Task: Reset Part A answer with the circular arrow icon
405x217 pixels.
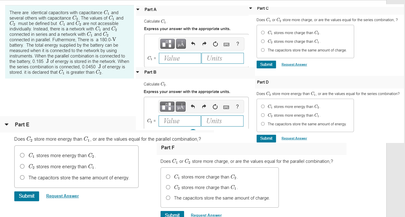Action: 215,44
